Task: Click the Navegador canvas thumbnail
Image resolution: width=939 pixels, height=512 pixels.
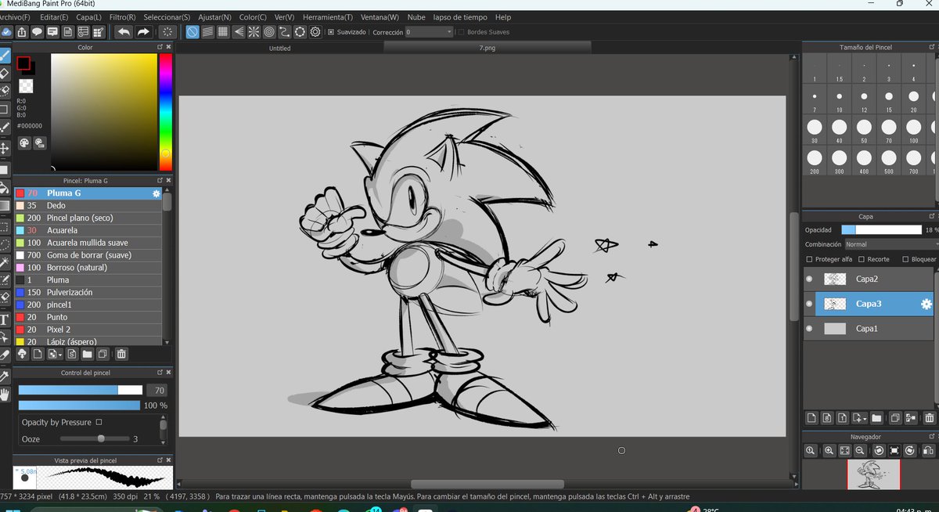Action: [x=873, y=474]
